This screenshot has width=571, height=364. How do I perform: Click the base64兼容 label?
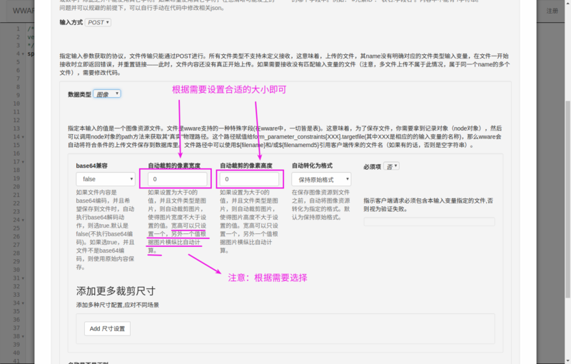tap(92, 166)
